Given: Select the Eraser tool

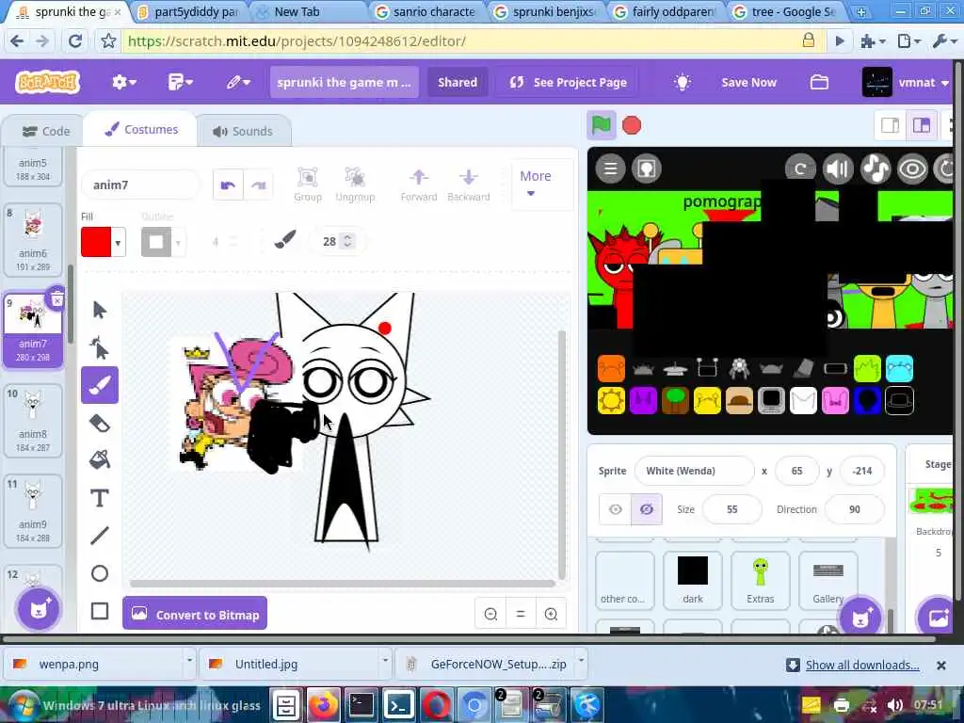Looking at the screenshot, I should pos(100,423).
